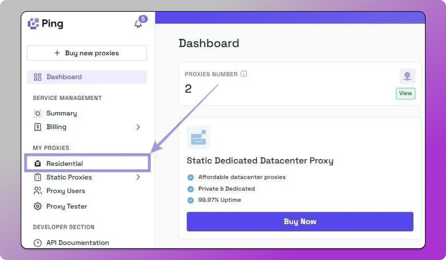Click the globe network icon
Screen dimensions: 446x260
pyautogui.click(x=407, y=76)
